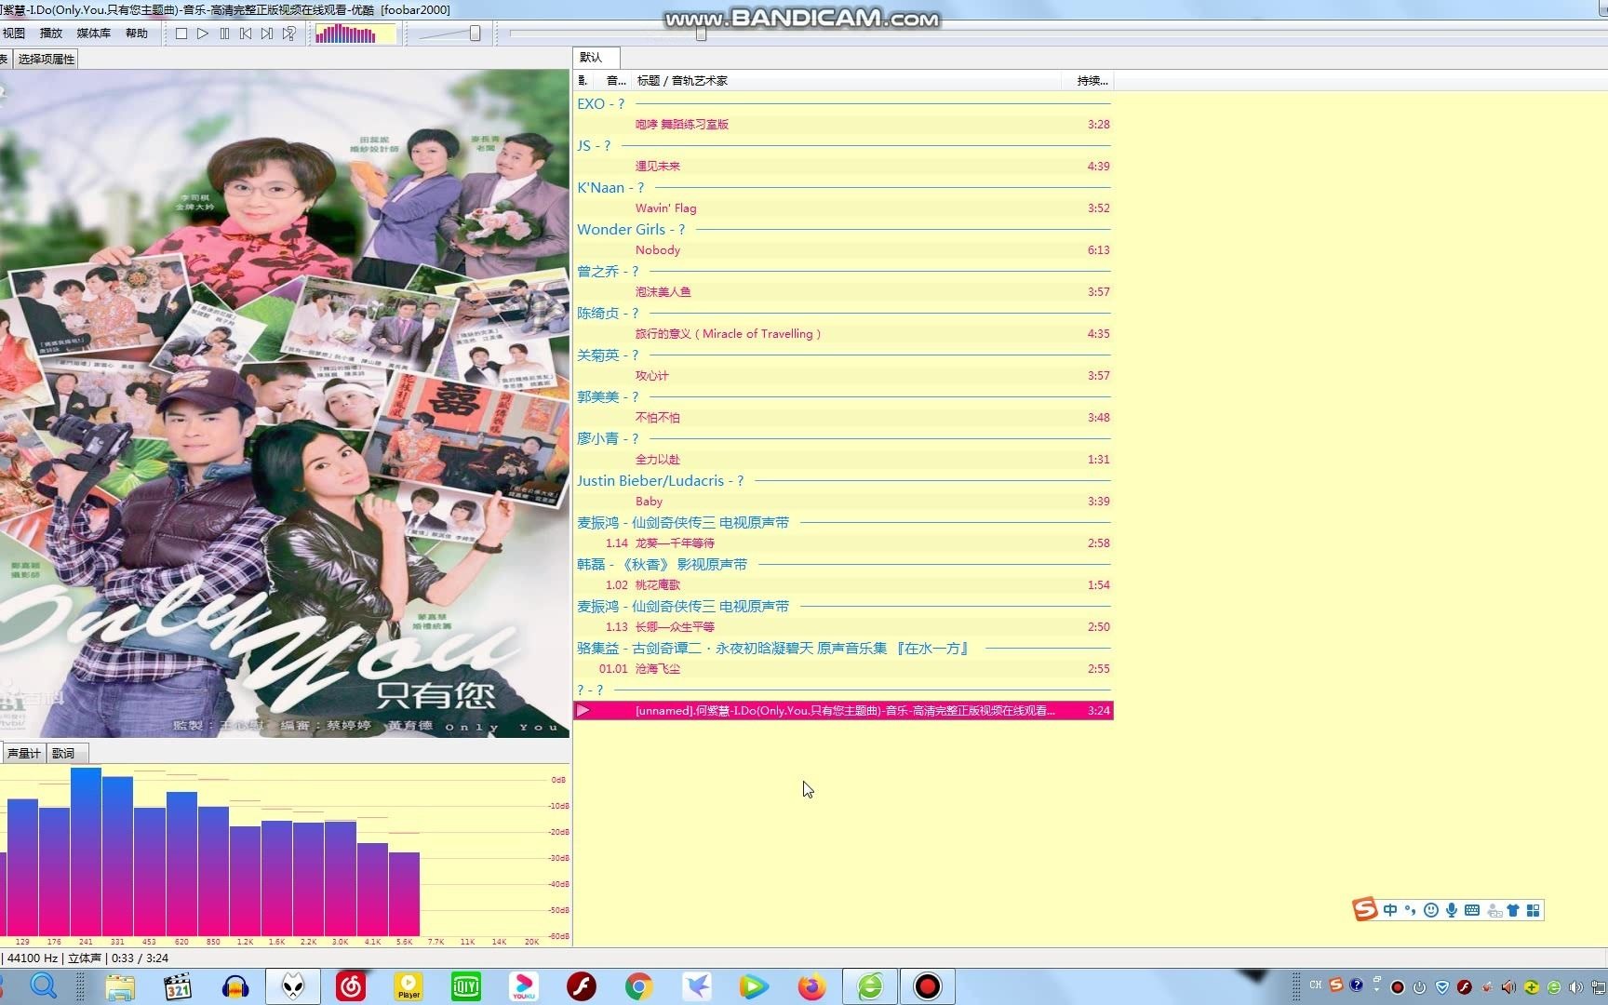Select the track 桃花庵歌

[843, 585]
